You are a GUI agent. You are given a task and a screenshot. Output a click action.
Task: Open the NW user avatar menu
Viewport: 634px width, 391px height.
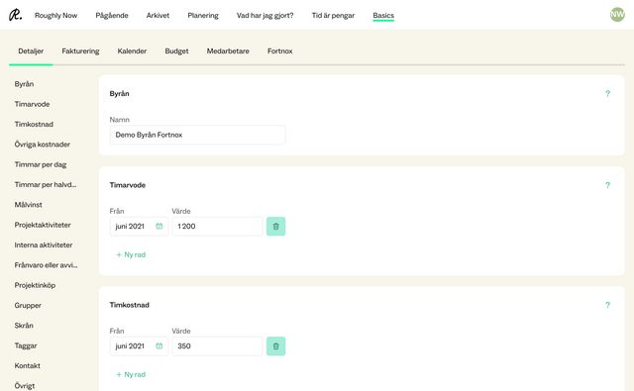click(x=617, y=15)
